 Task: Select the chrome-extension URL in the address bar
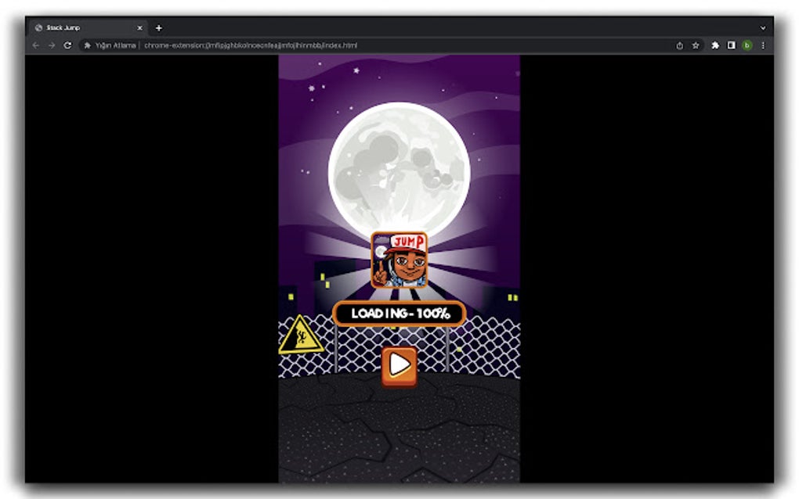point(251,45)
